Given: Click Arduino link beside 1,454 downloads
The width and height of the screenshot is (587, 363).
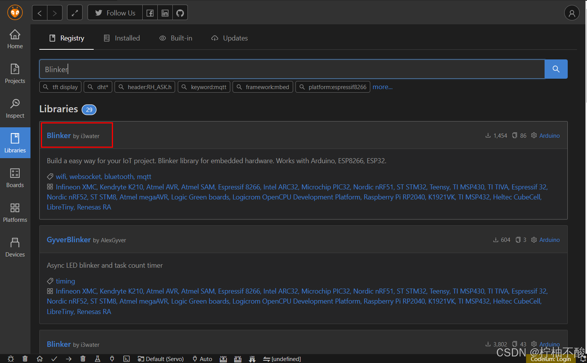Looking at the screenshot, I should coord(550,135).
